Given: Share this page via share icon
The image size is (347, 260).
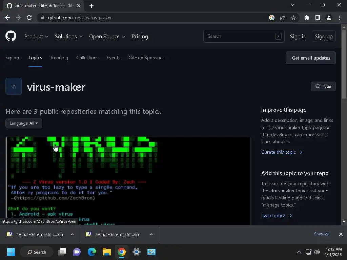Looking at the screenshot, I should click(283, 18).
